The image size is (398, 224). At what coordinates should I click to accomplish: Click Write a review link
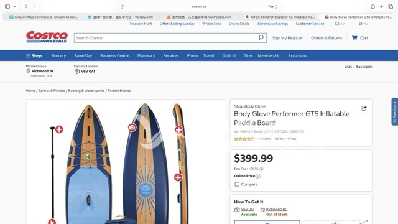pyautogui.click(x=285, y=139)
